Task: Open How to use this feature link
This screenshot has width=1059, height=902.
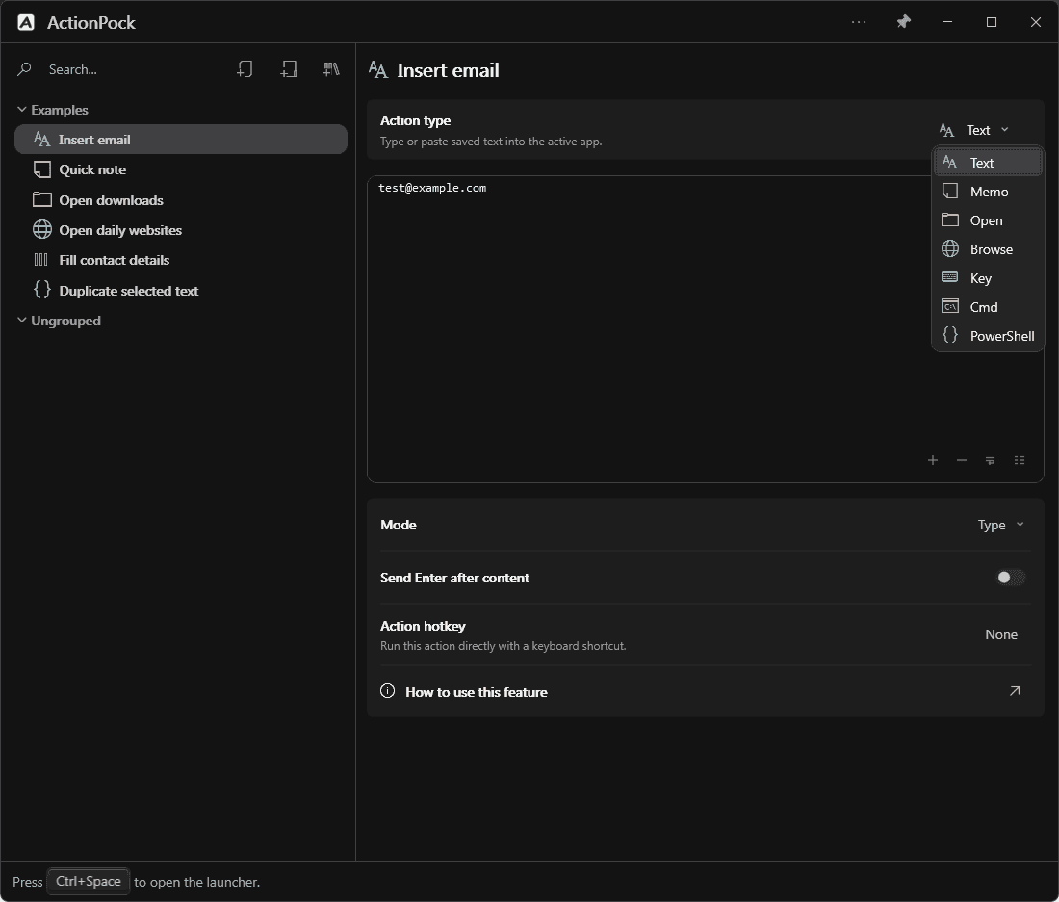Action: (x=705, y=691)
